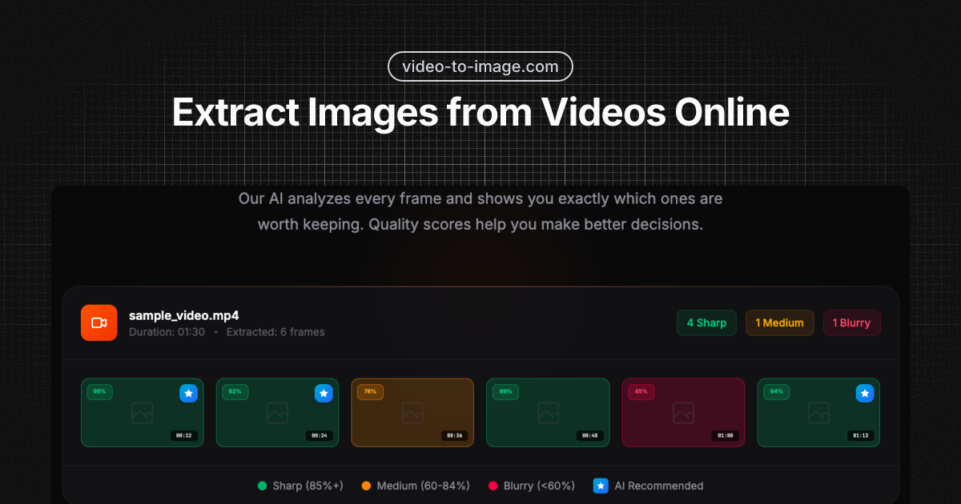The height and width of the screenshot is (504, 961).
Task: Toggle the red Blurry (<60%) legend dot
Action: (x=493, y=486)
